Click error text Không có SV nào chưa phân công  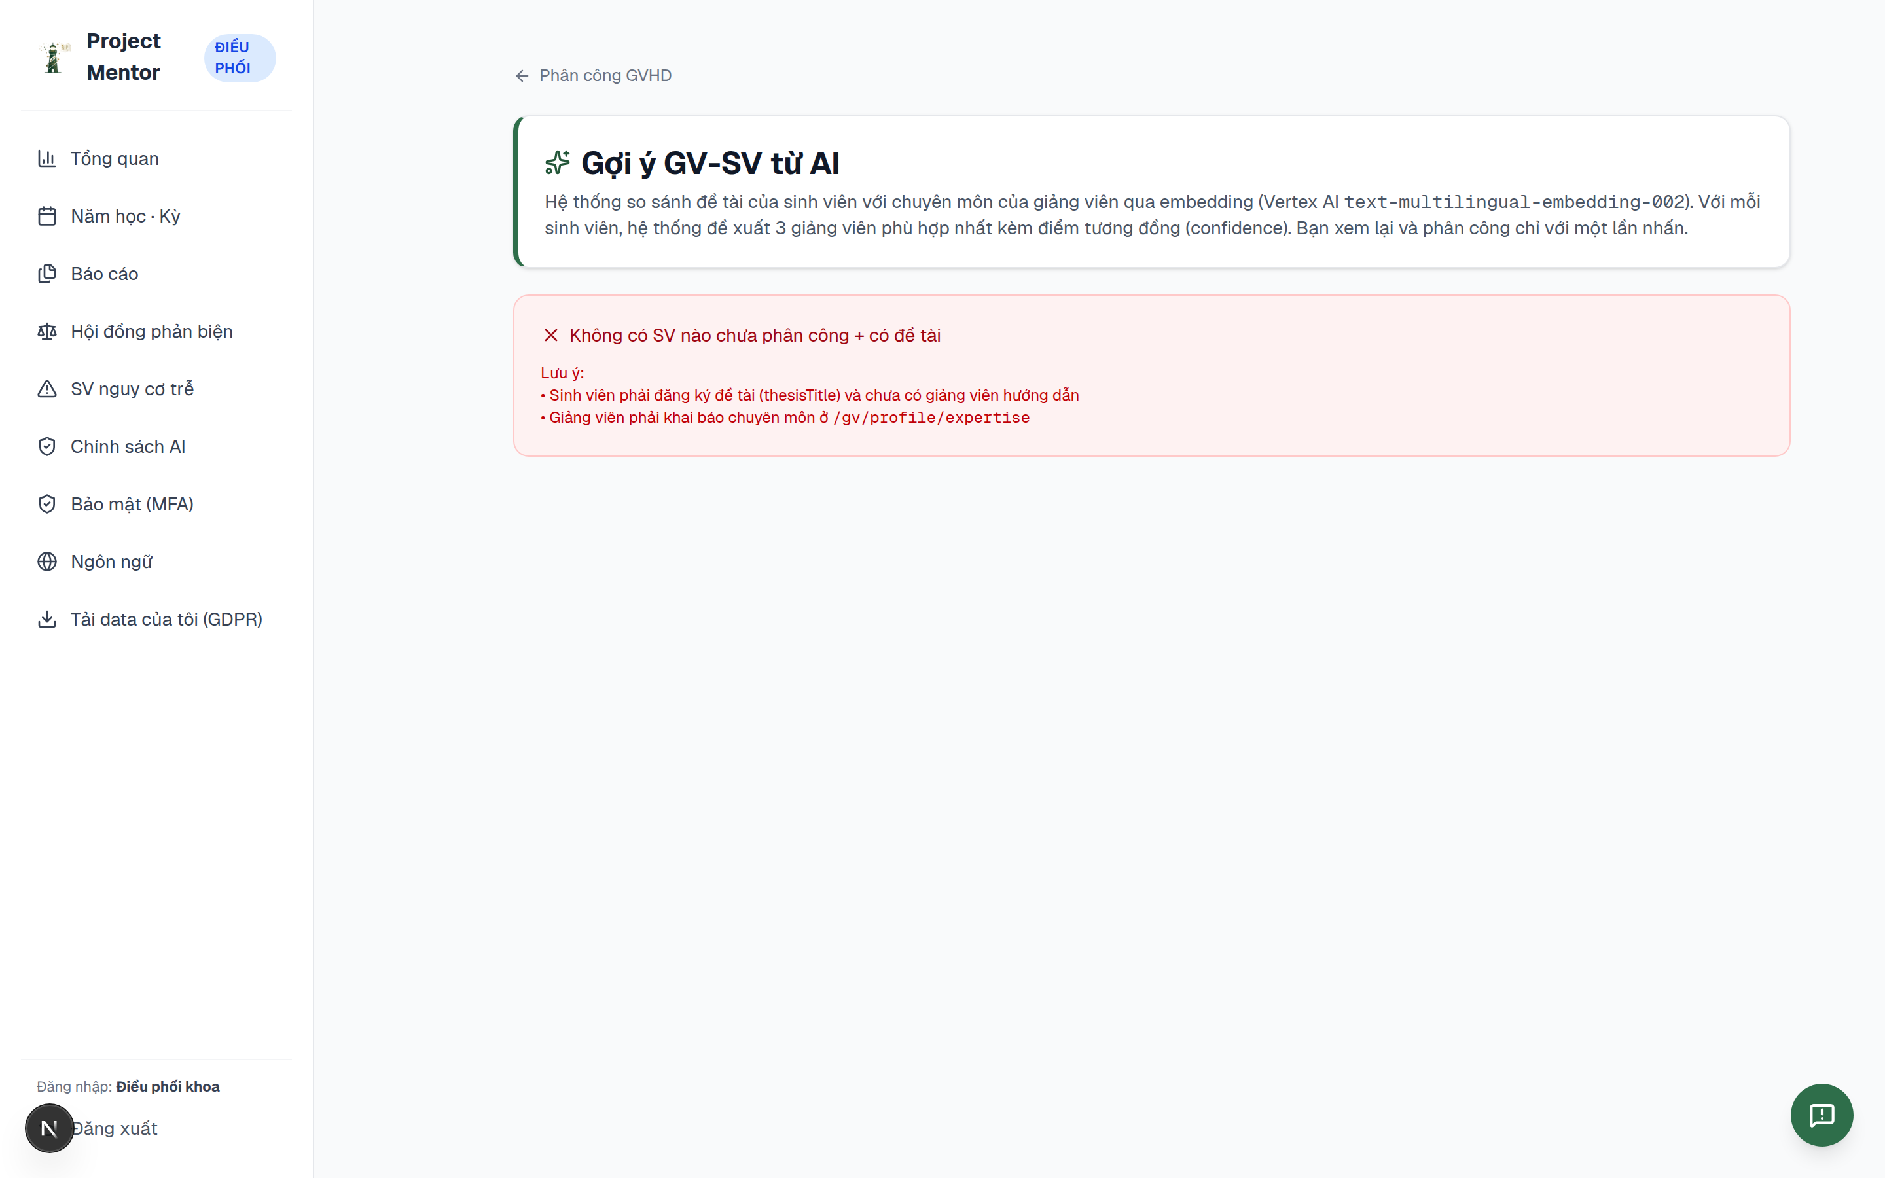coord(755,336)
